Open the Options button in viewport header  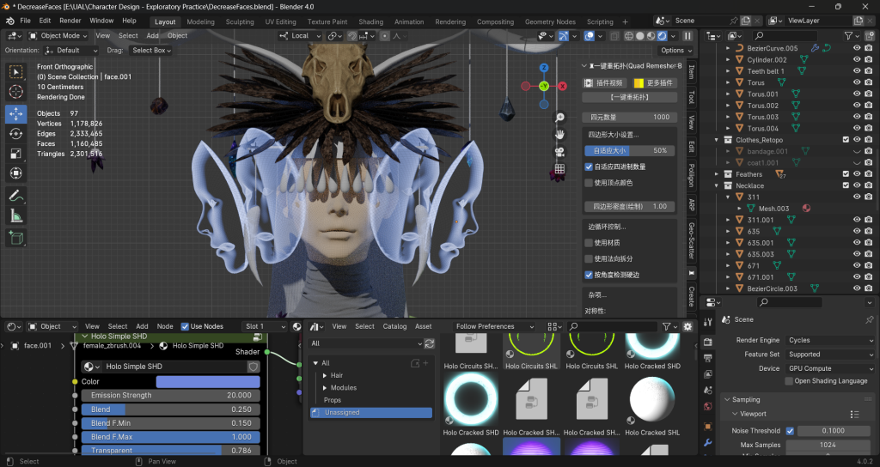[676, 51]
